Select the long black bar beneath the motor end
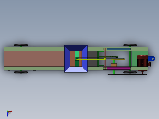Image resolution: width=159 pixels, height=119 pixels. (127, 74)
